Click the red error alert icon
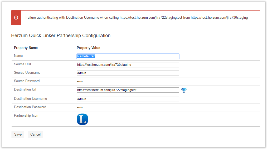Image resolution: width=267 pixels, height=149 pixels. (x=16, y=18)
